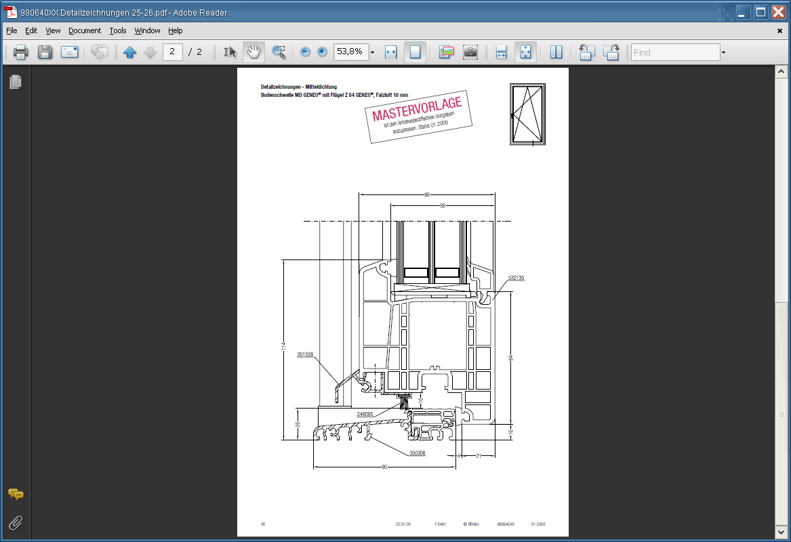Open the View menu
Viewport: 791px width, 542px height.
(x=53, y=30)
